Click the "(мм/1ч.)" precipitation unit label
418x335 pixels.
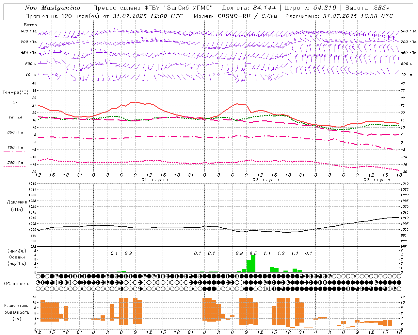17,263
